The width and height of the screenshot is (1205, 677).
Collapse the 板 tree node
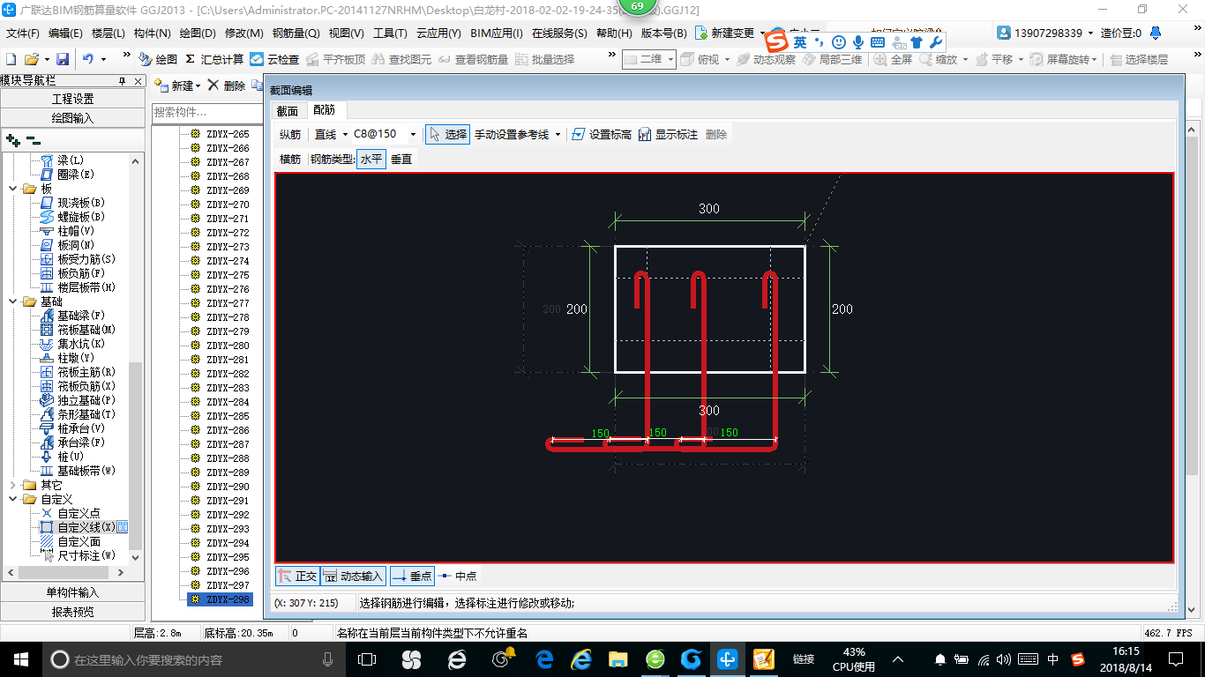tap(12, 189)
